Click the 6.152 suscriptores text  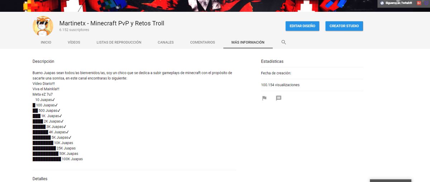pyautogui.click(x=74, y=30)
